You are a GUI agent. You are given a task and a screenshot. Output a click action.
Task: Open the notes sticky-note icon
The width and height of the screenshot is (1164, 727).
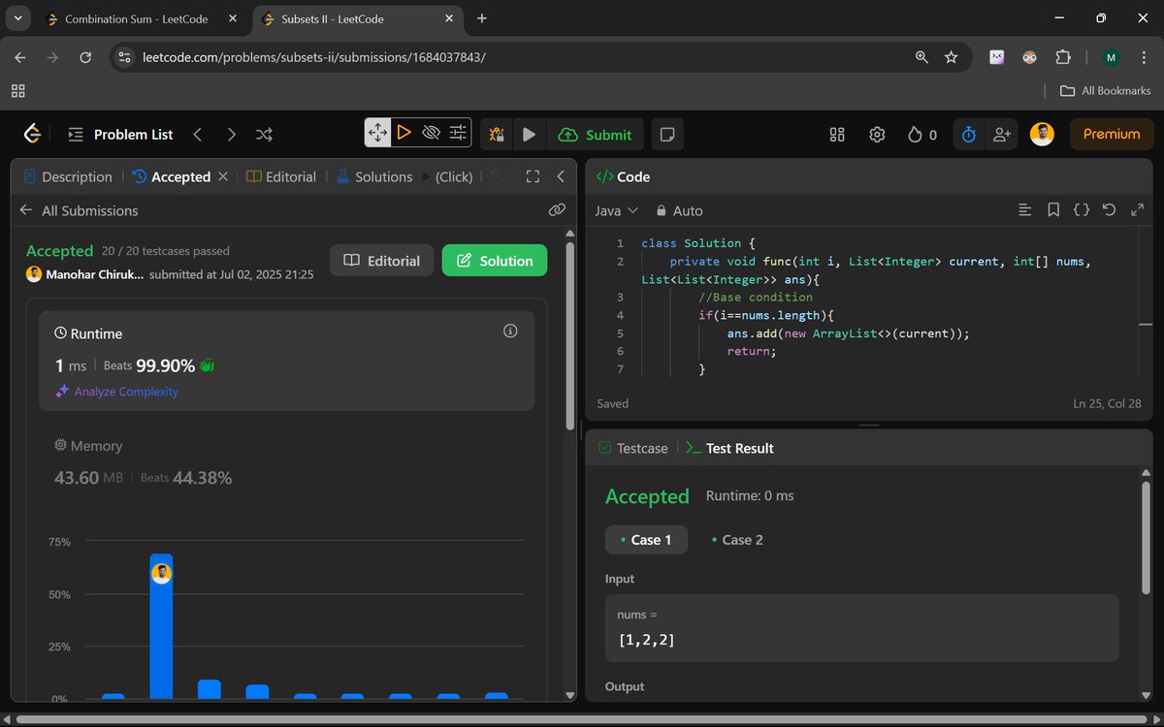click(x=666, y=135)
